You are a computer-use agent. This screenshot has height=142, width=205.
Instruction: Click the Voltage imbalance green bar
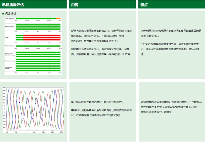38,46
